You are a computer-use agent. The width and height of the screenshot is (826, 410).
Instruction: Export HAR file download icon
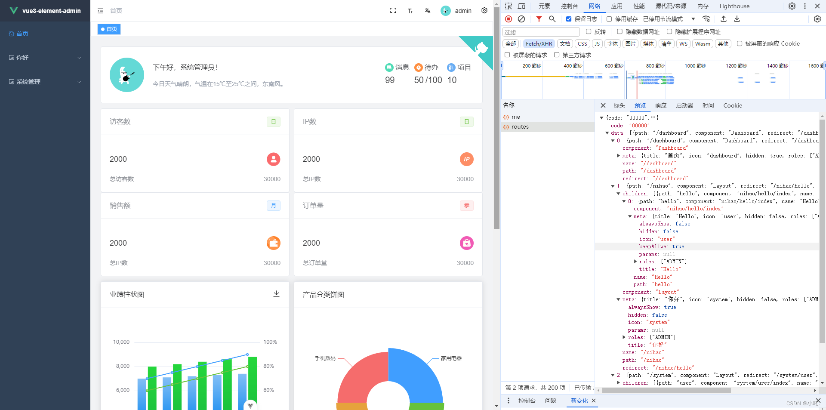click(x=737, y=19)
